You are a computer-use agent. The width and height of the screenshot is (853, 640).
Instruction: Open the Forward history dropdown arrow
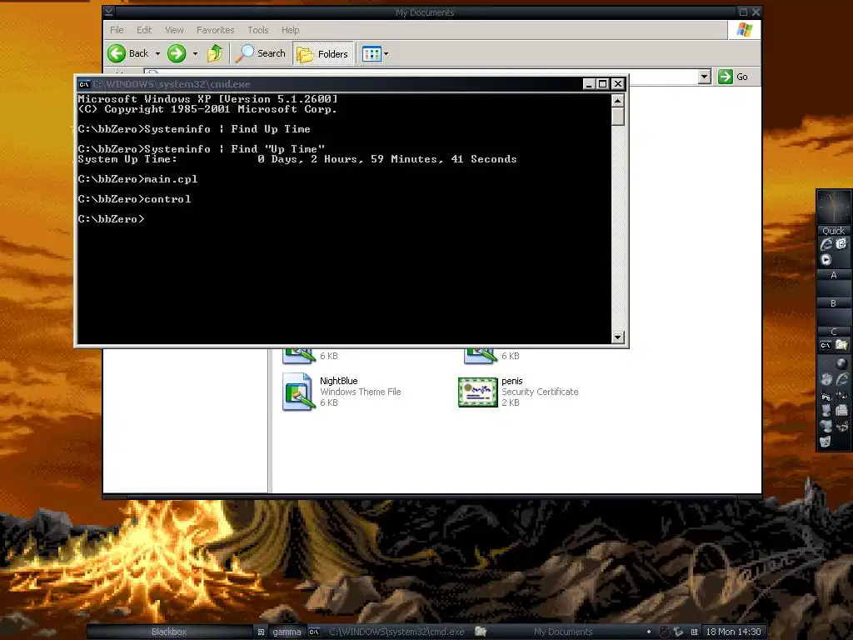(195, 54)
